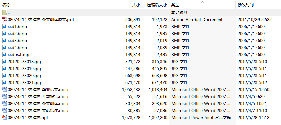Select the ccd3.bmp file name

click(x=17, y=41)
